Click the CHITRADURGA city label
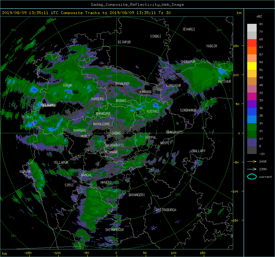Image resolution: width=275 pixels, height=257 pixels. pos(166,210)
